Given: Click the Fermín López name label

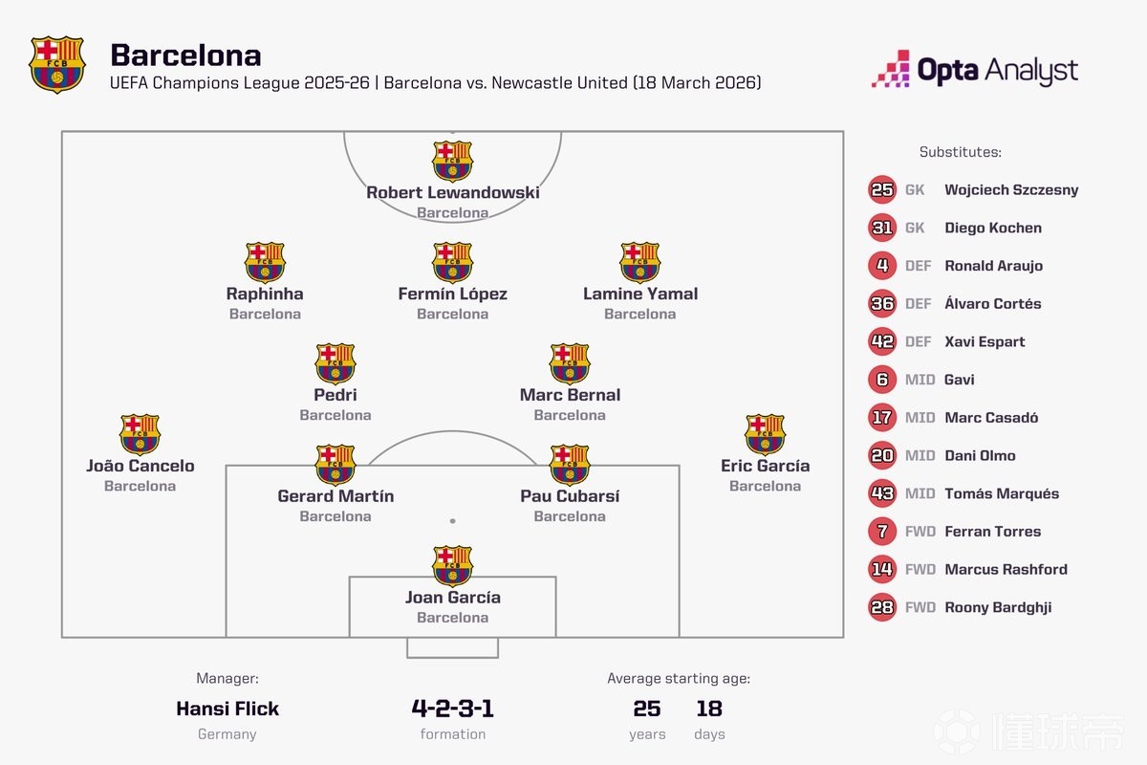Looking at the screenshot, I should pyautogui.click(x=452, y=294).
